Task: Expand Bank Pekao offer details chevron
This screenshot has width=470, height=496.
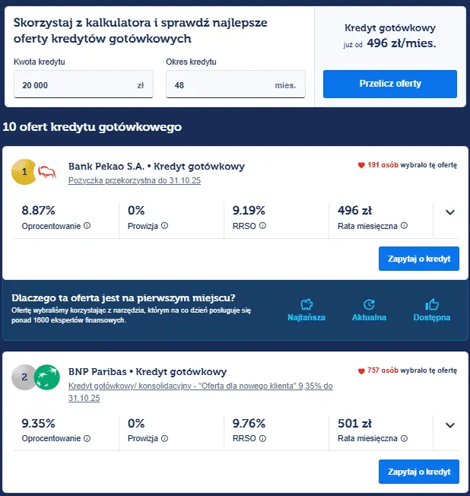Action: [449, 212]
